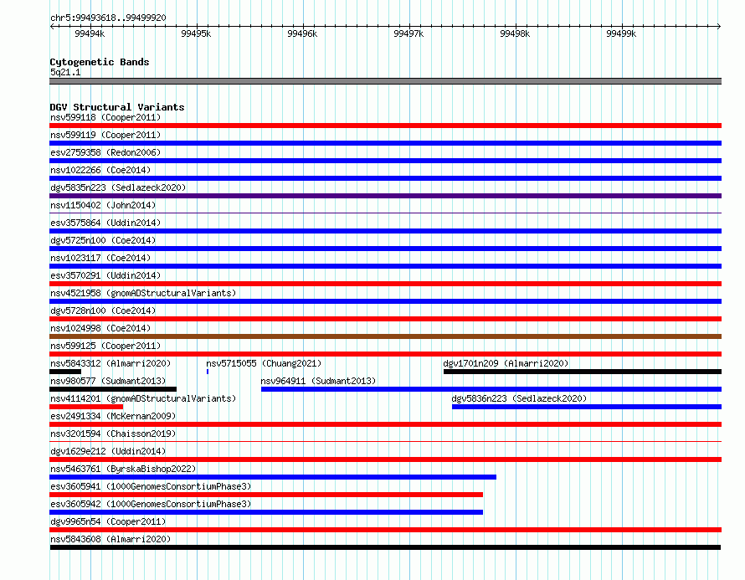Image resolution: width=745 pixels, height=580 pixels.
Task: Click the nsv5843312 (Almarri2020) label
Action: (x=110, y=363)
